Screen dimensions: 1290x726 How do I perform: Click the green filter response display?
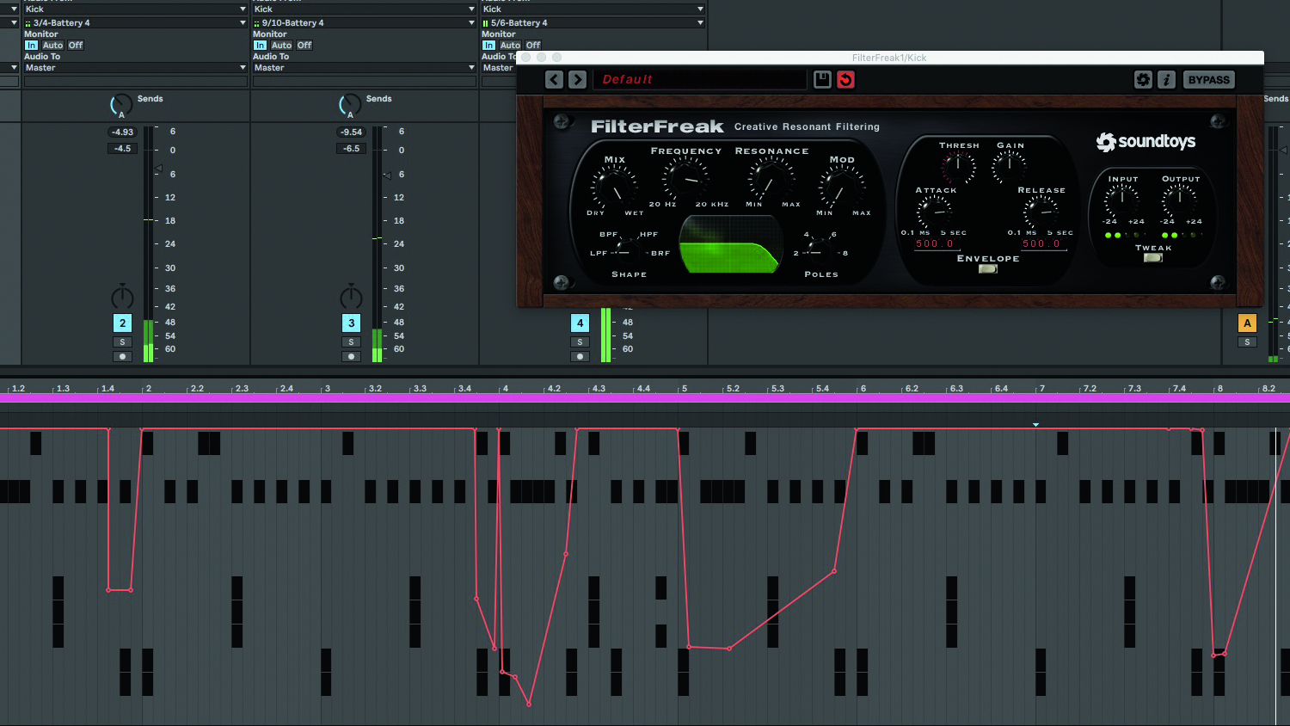[730, 243]
